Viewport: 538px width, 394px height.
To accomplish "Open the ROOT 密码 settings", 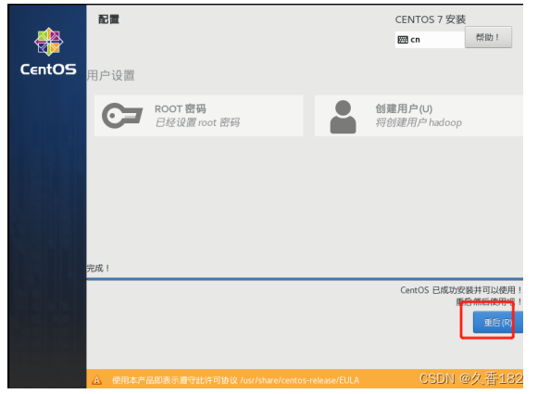I will pos(199,116).
